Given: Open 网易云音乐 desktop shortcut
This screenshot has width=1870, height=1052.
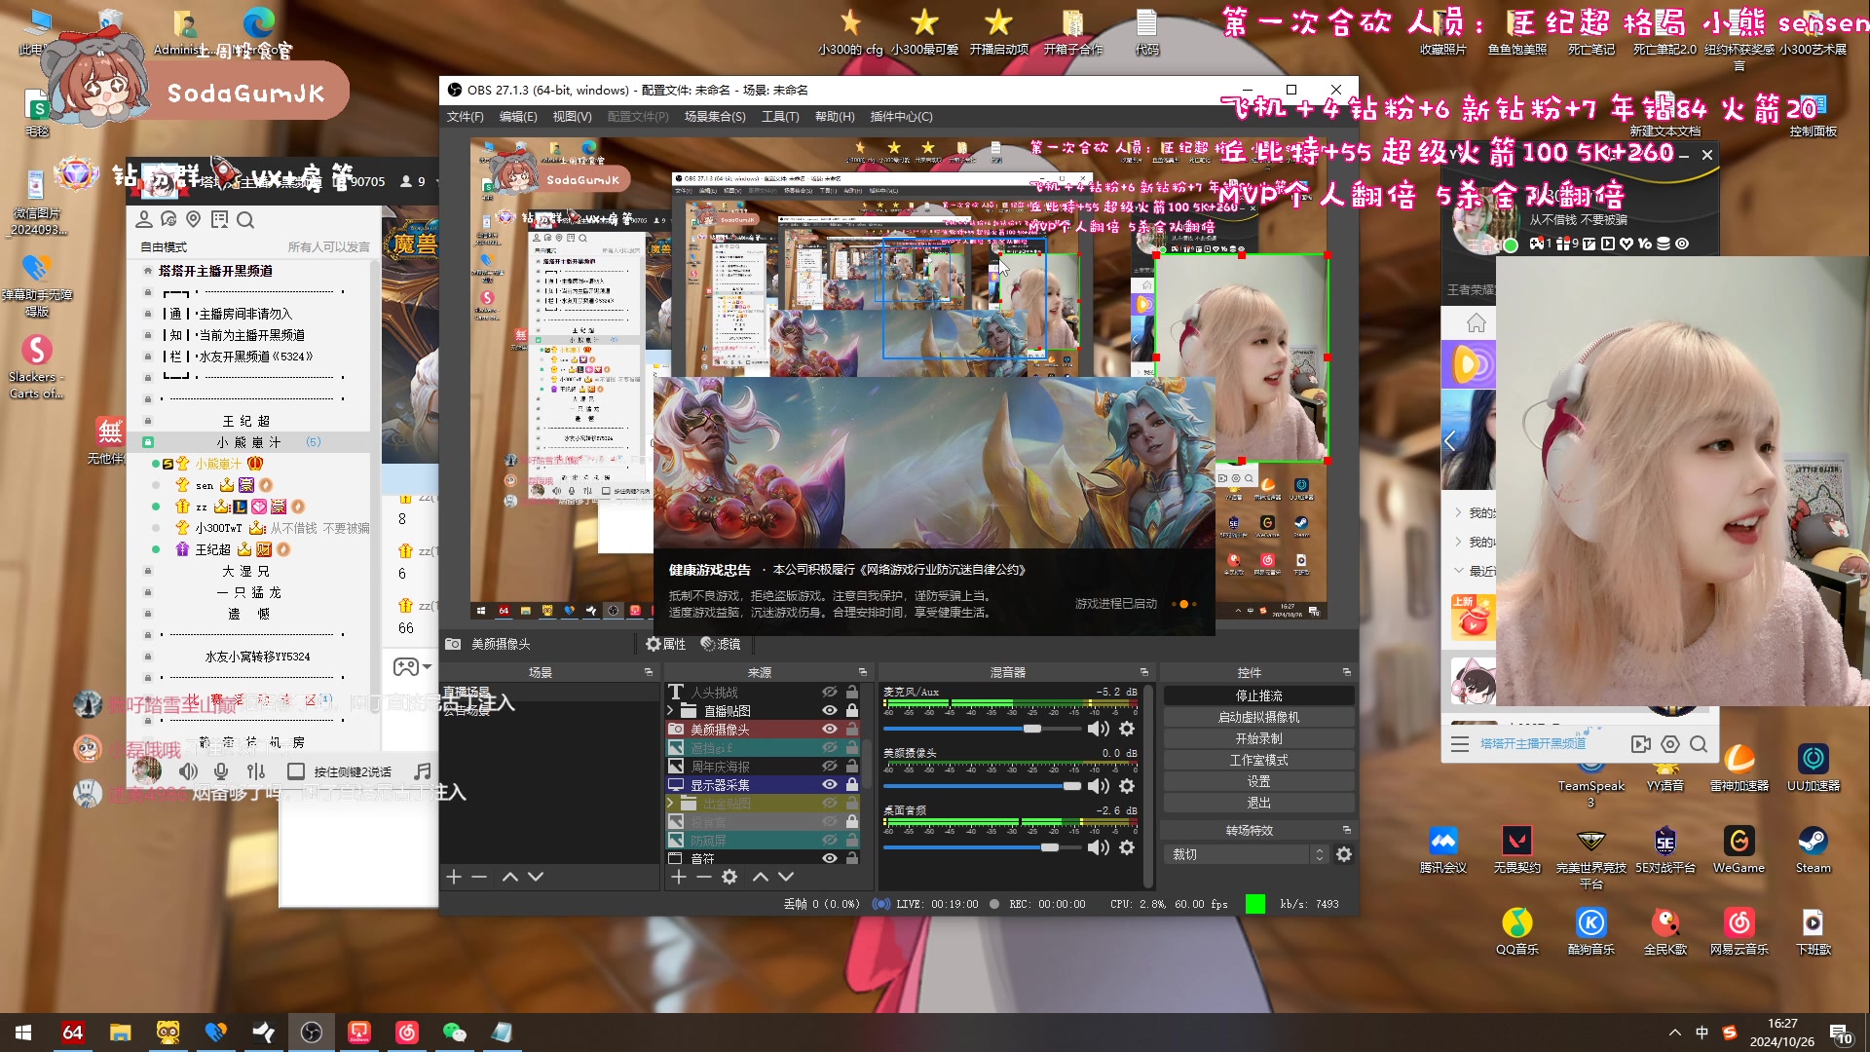Looking at the screenshot, I should coord(1739,930).
